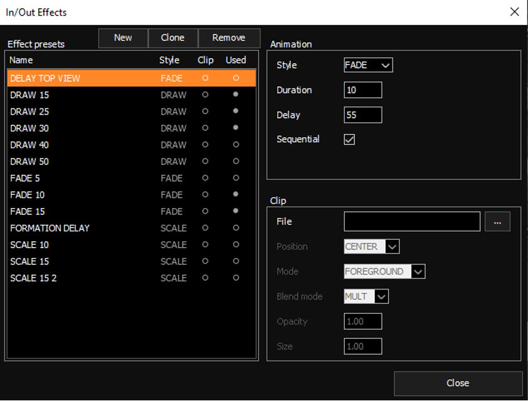528x401 pixels.
Task: Create a New effect preset
Action: pos(123,38)
